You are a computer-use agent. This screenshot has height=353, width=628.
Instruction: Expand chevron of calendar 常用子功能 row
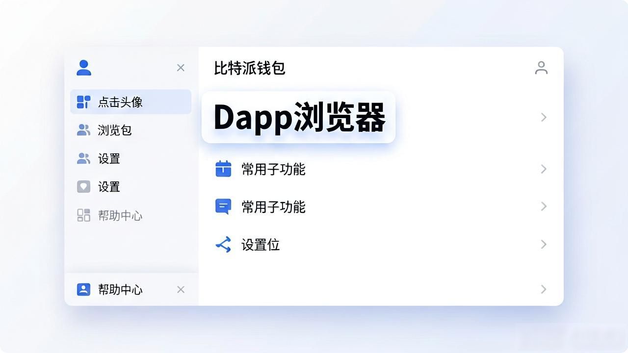544,169
